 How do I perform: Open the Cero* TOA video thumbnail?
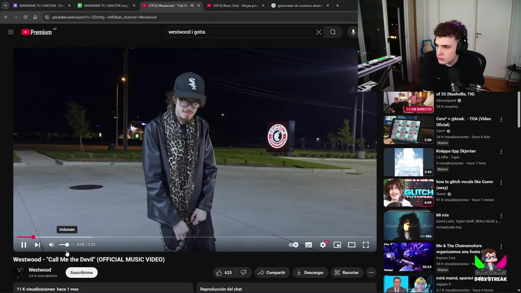tap(408, 130)
